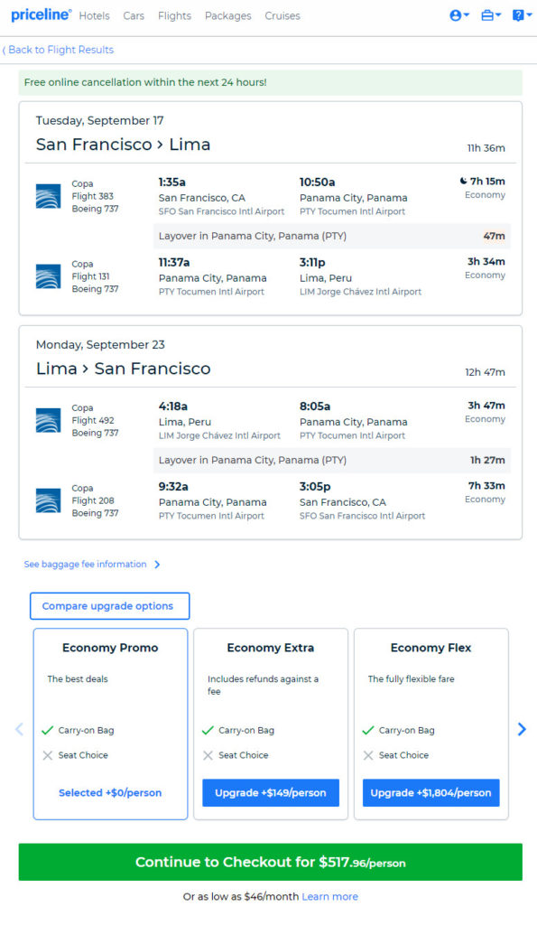
Task: Follow the Learn more monthly payment link
Action: point(330,897)
